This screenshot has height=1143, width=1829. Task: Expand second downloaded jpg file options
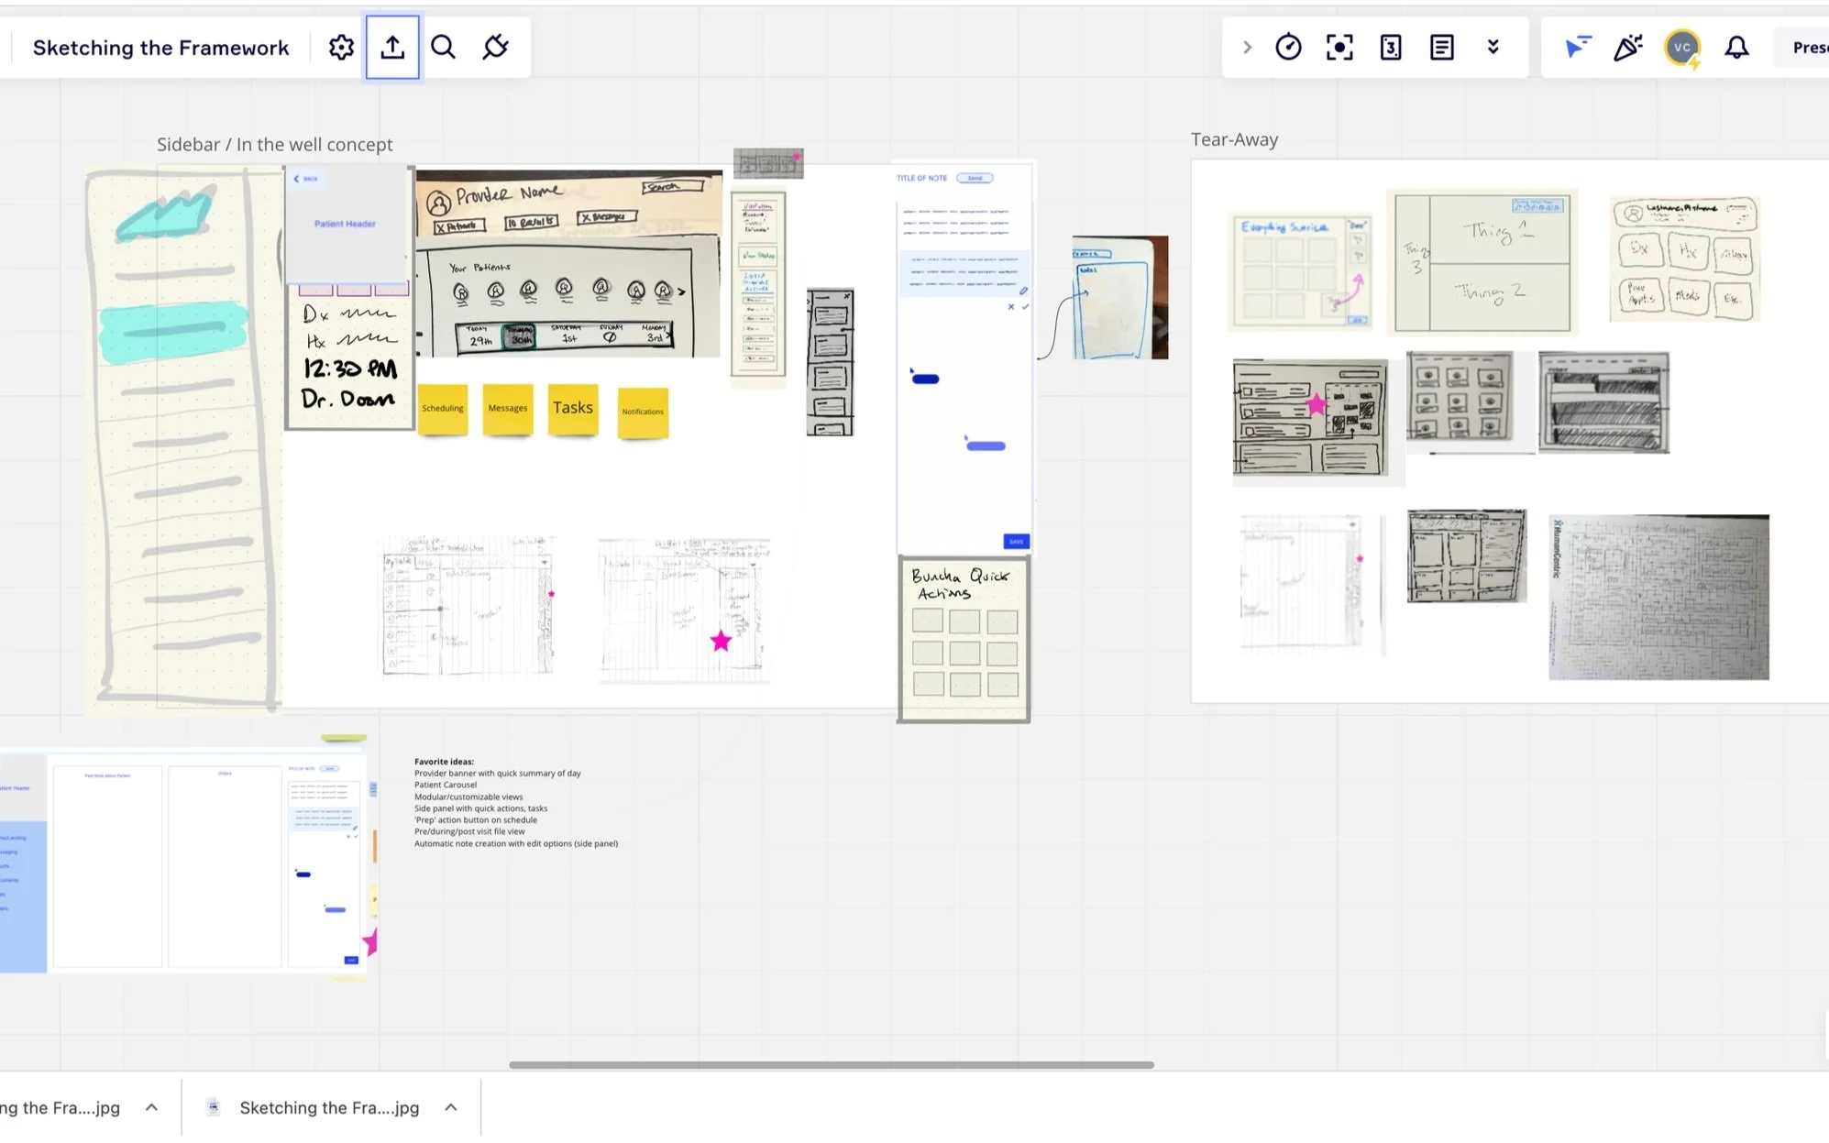click(x=451, y=1107)
